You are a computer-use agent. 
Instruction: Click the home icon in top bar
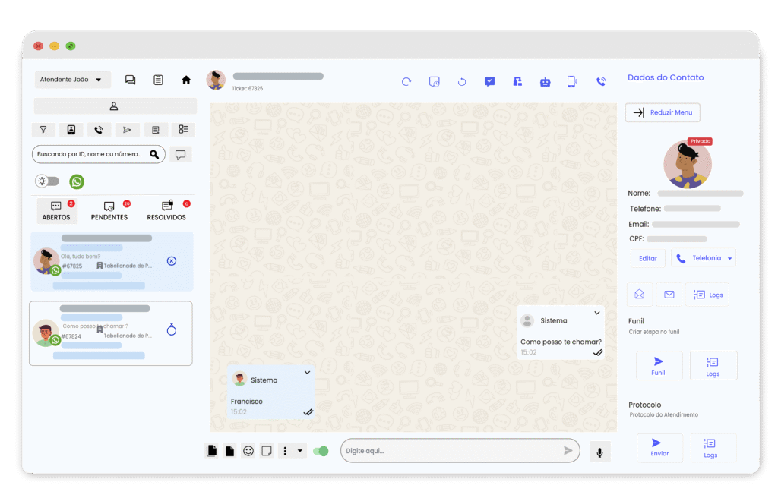pos(186,80)
